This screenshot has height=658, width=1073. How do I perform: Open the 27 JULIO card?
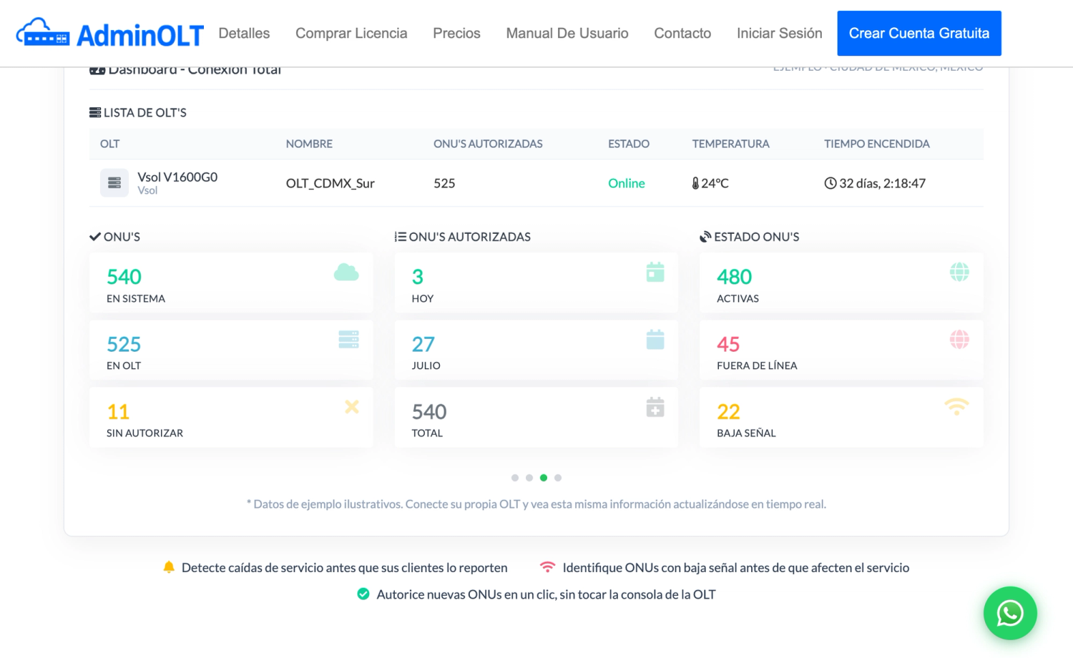pyautogui.click(x=536, y=350)
